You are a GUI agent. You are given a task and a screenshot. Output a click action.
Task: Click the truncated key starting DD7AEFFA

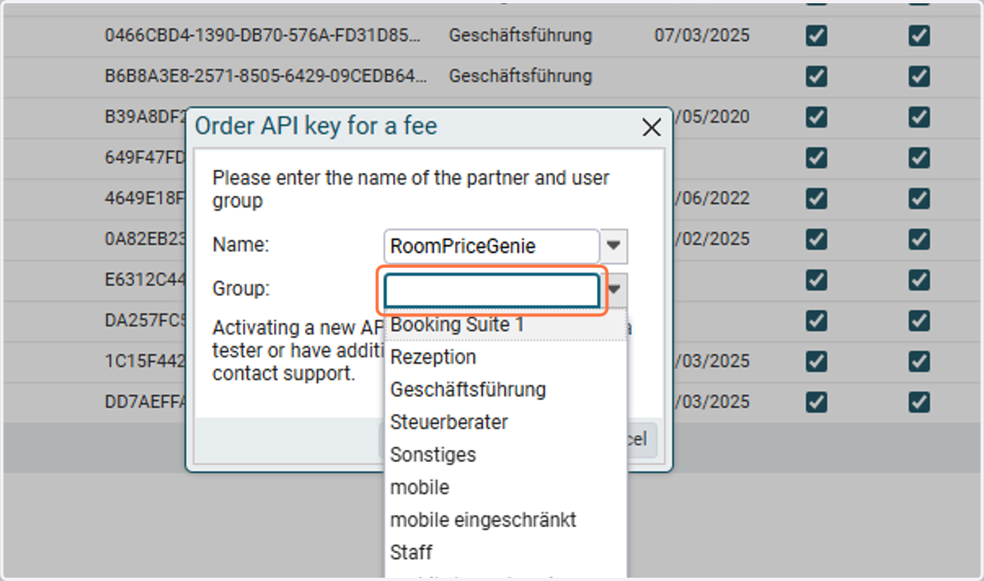click(145, 402)
